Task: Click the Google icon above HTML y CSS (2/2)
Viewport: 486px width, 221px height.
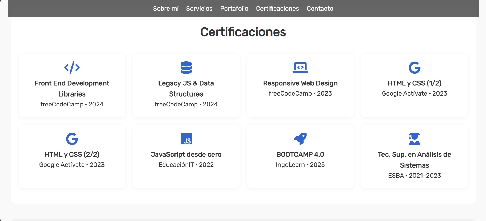Action: (72, 139)
